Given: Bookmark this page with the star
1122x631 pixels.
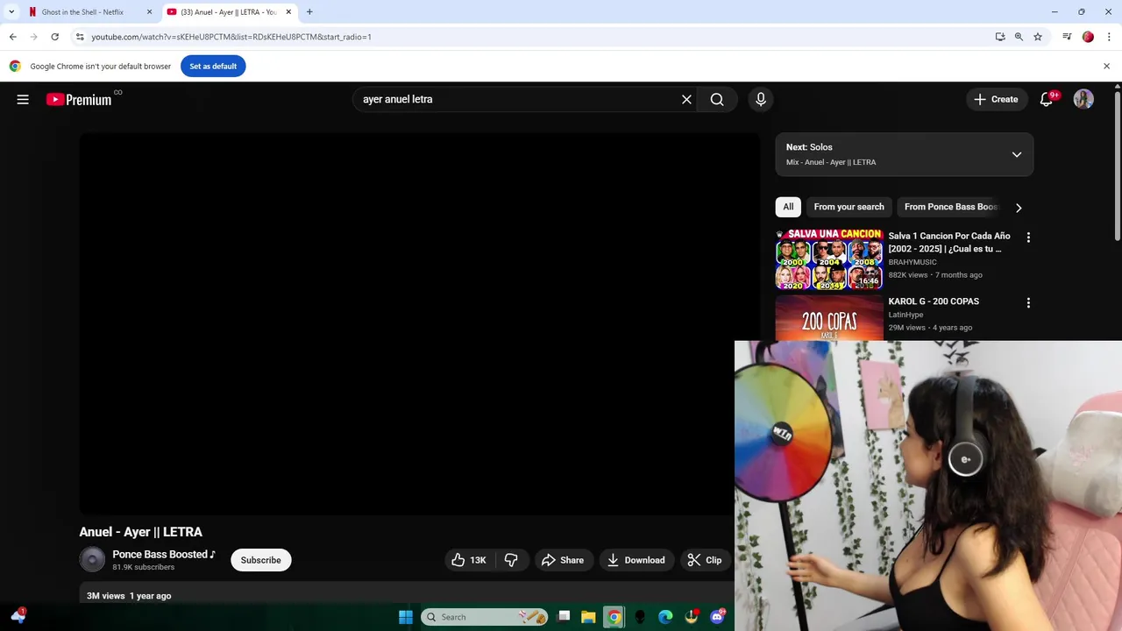Looking at the screenshot, I should pyautogui.click(x=1038, y=37).
